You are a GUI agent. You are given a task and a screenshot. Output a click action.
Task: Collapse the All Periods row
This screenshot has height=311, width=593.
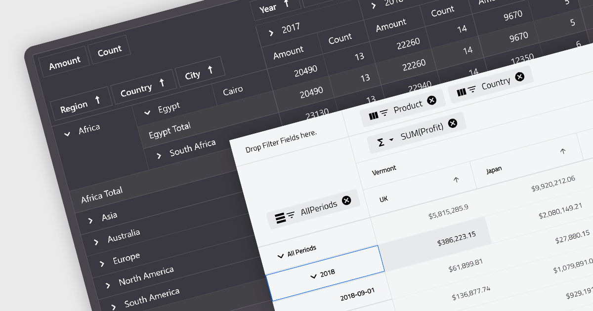[x=281, y=256]
